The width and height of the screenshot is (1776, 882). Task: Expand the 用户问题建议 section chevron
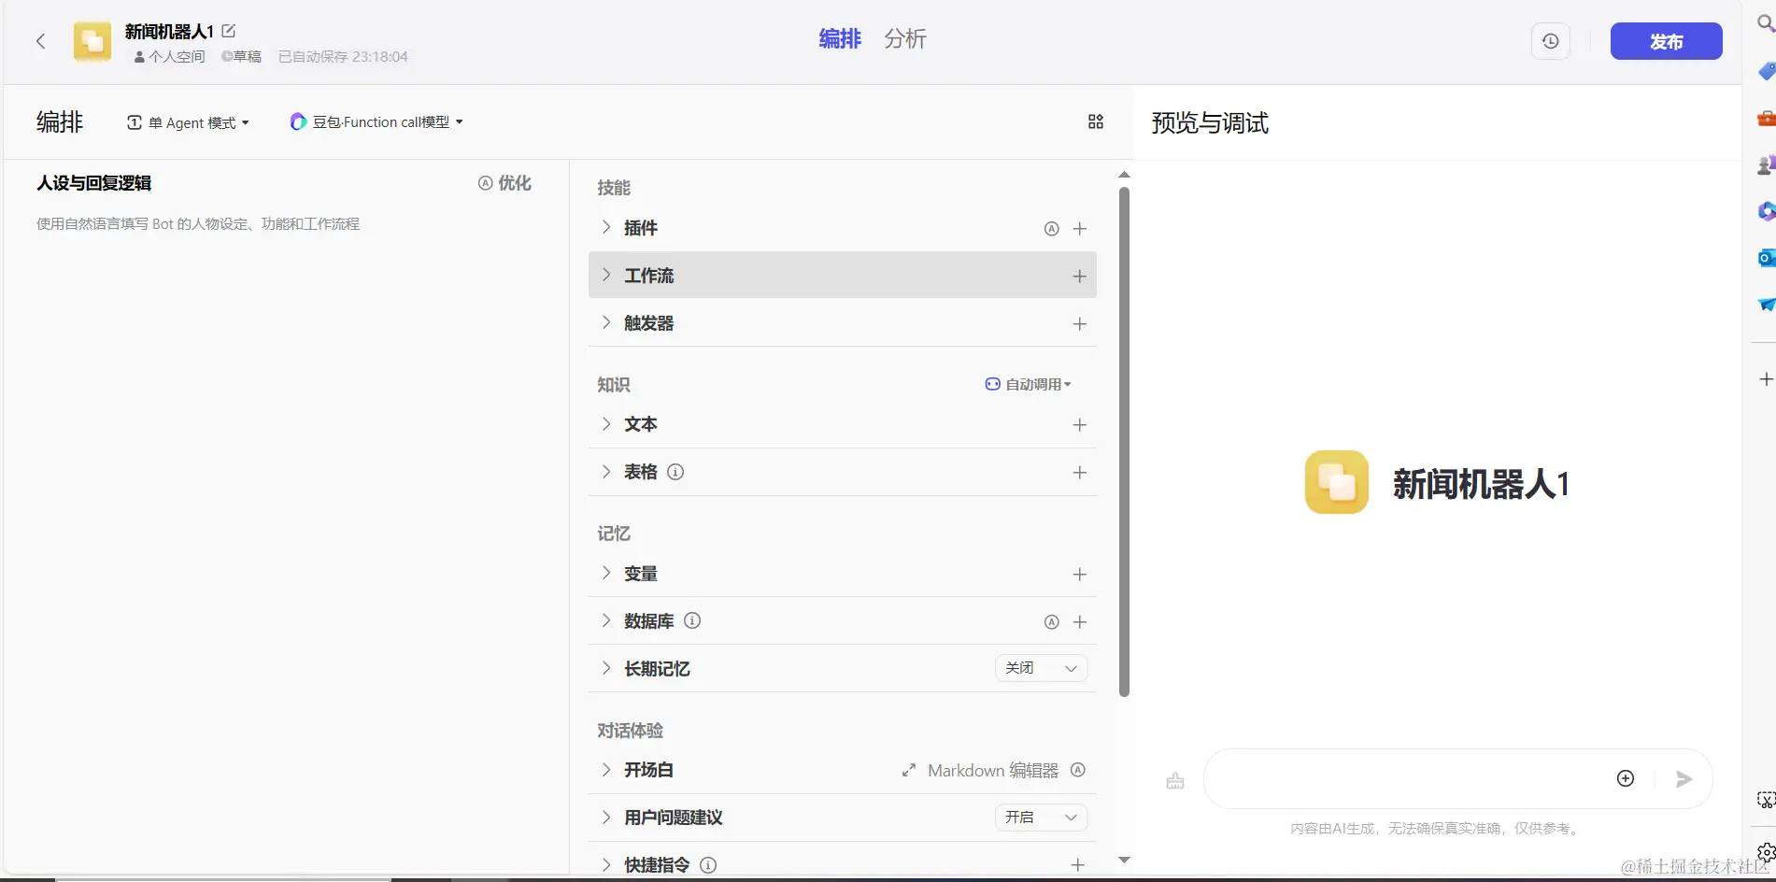[606, 817]
